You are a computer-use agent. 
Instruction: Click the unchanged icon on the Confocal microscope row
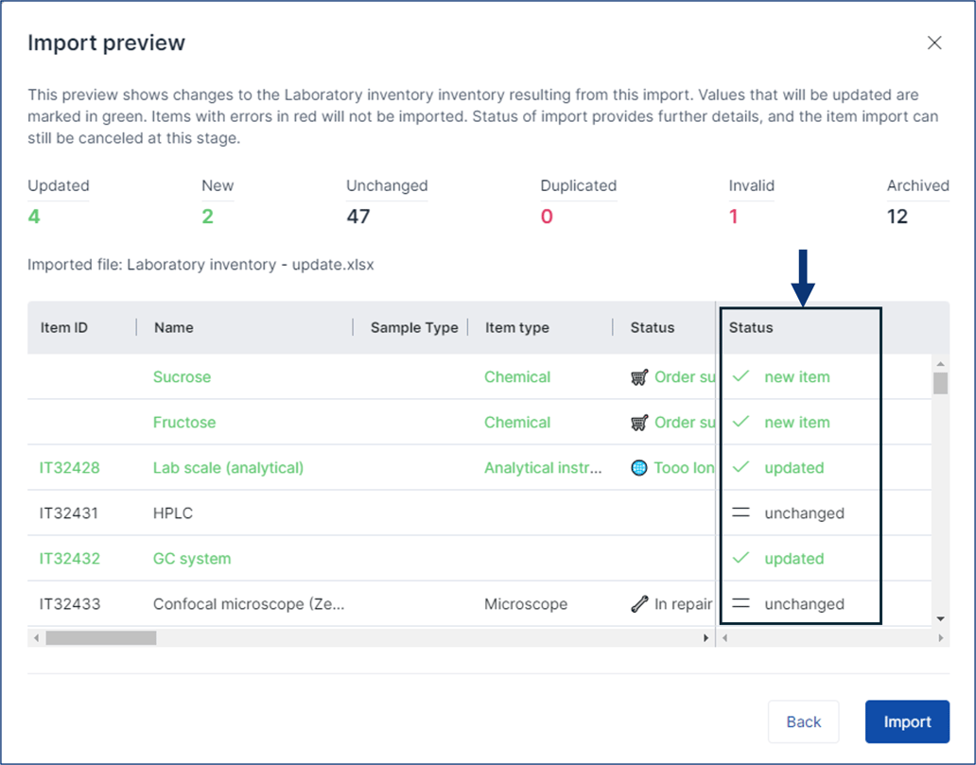pos(741,604)
